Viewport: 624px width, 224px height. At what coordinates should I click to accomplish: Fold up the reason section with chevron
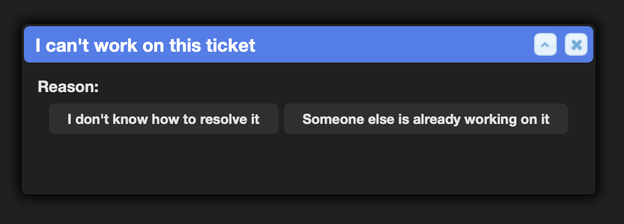[545, 44]
